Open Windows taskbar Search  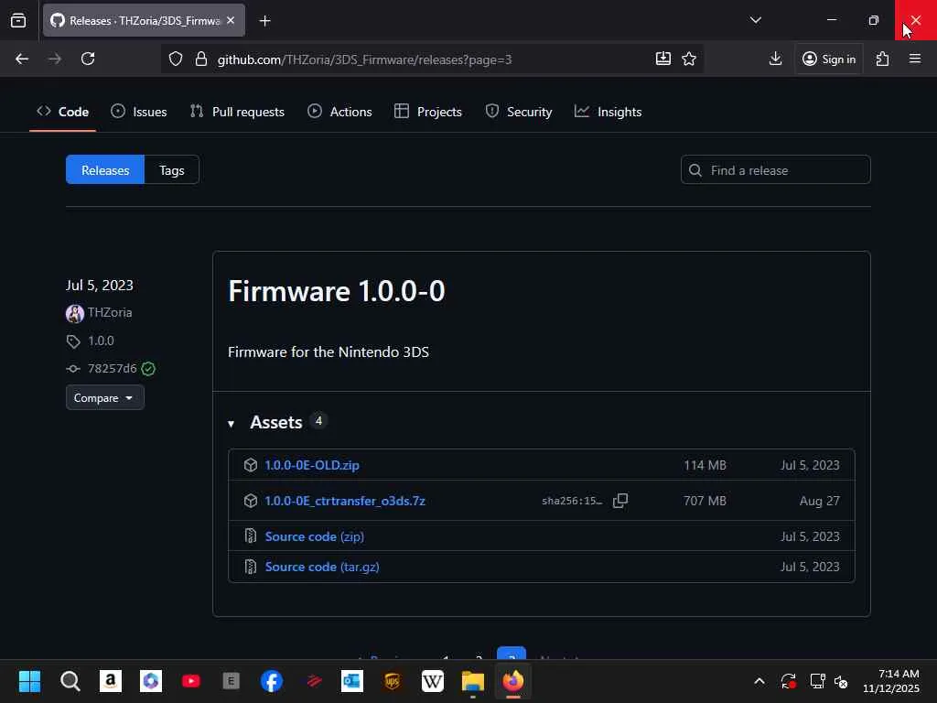click(70, 681)
